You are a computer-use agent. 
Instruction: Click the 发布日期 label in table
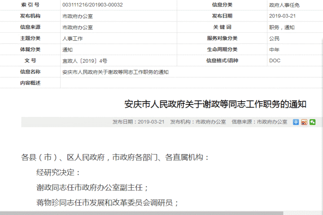pyautogui.click(x=222, y=16)
